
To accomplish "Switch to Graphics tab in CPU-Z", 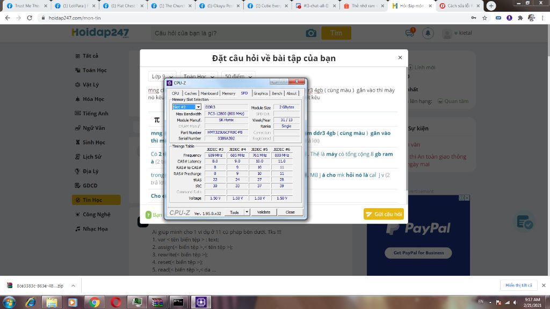I will coord(260,93).
